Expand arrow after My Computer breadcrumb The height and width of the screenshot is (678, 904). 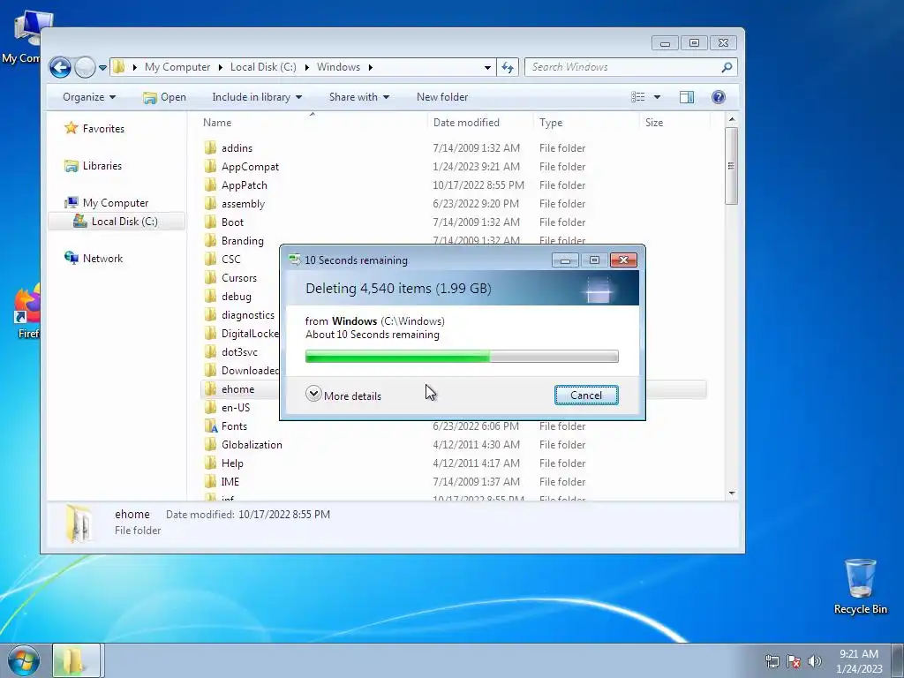[220, 67]
